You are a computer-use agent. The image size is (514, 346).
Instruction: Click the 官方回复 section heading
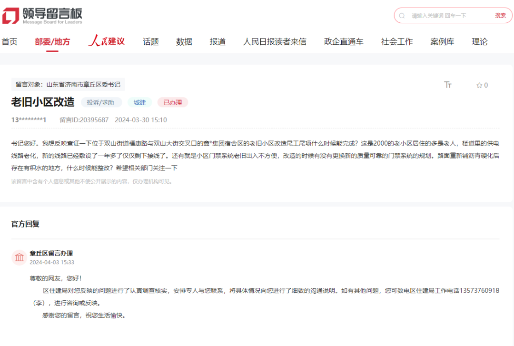point(25,224)
